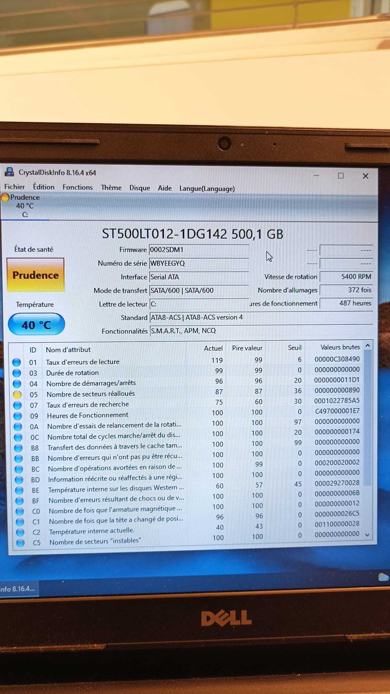Click status dot for Nombre de secteurs instables
Image resolution: width=390 pixels, height=694 pixels.
click(x=21, y=542)
